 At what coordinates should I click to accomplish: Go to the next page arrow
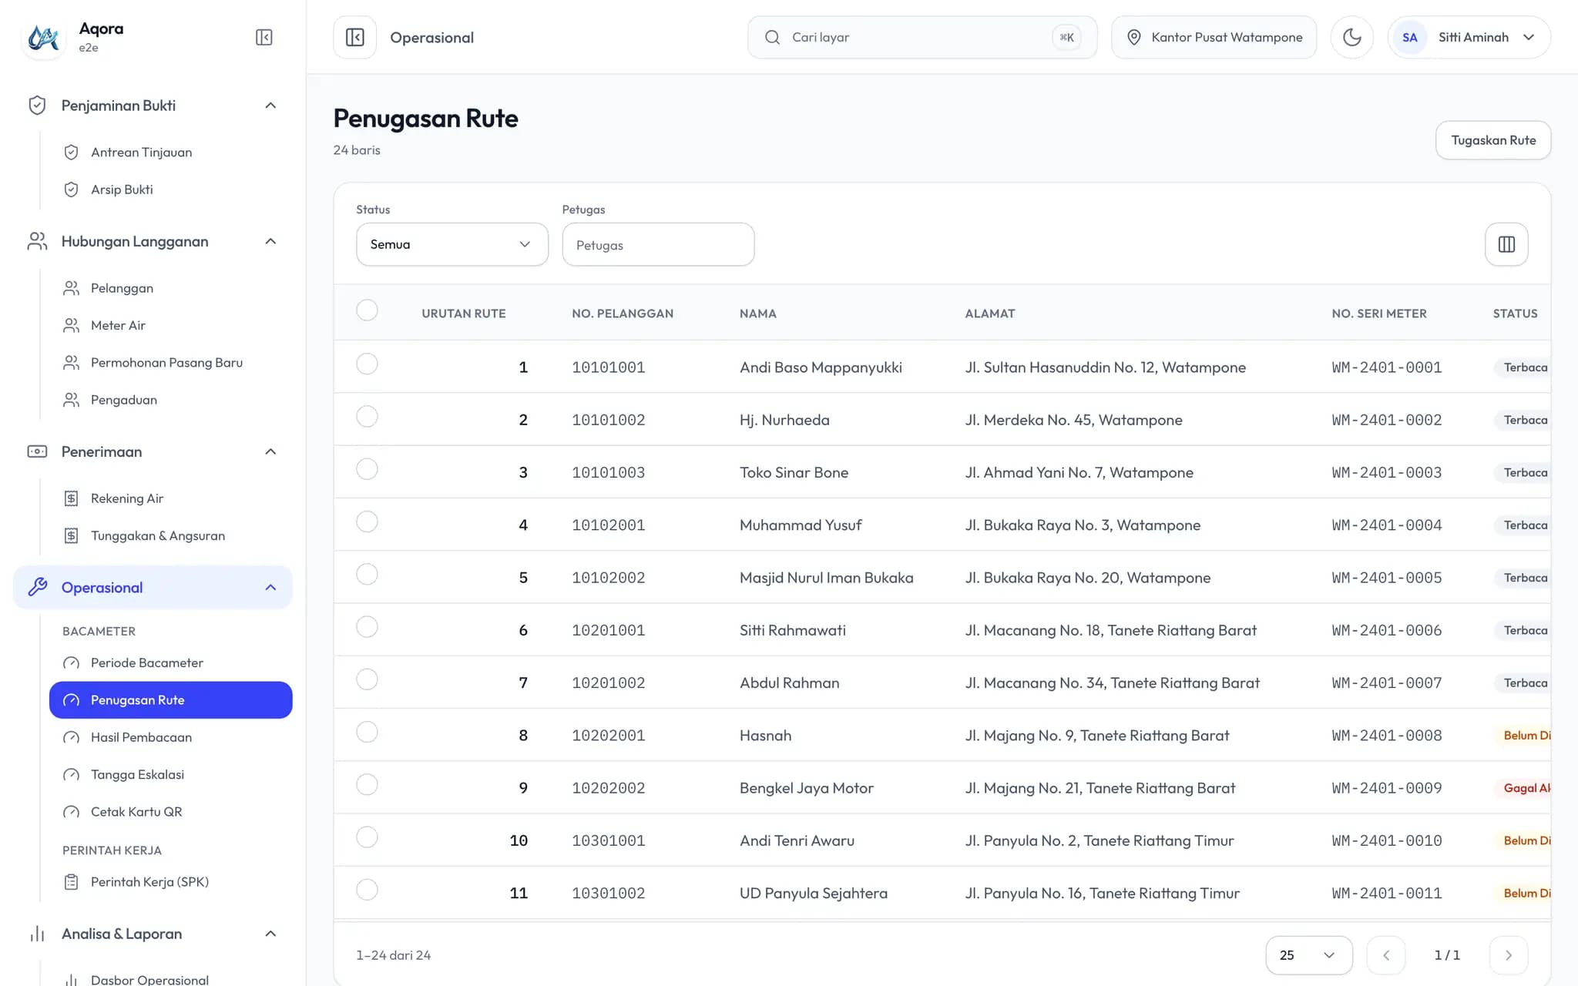[x=1509, y=955]
